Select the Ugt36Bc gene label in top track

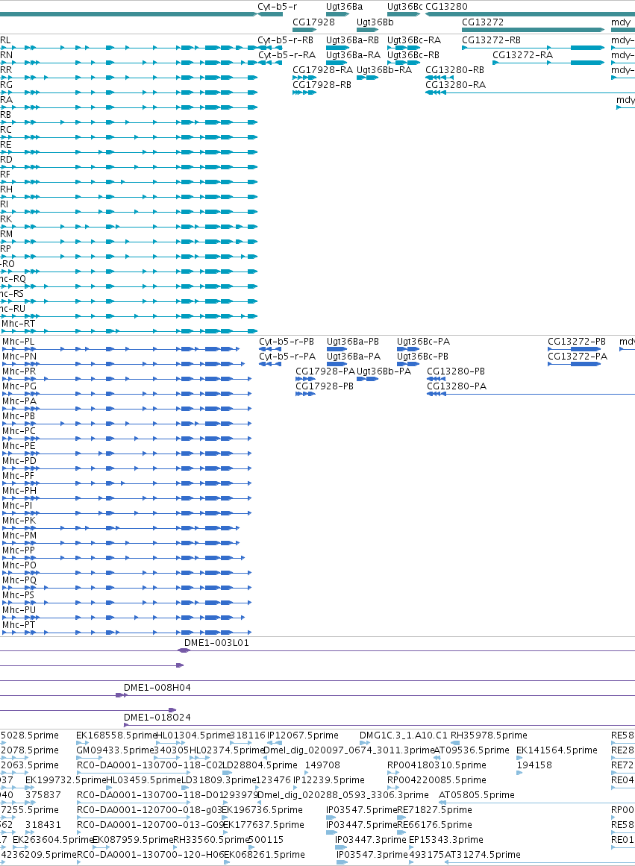pyautogui.click(x=404, y=7)
